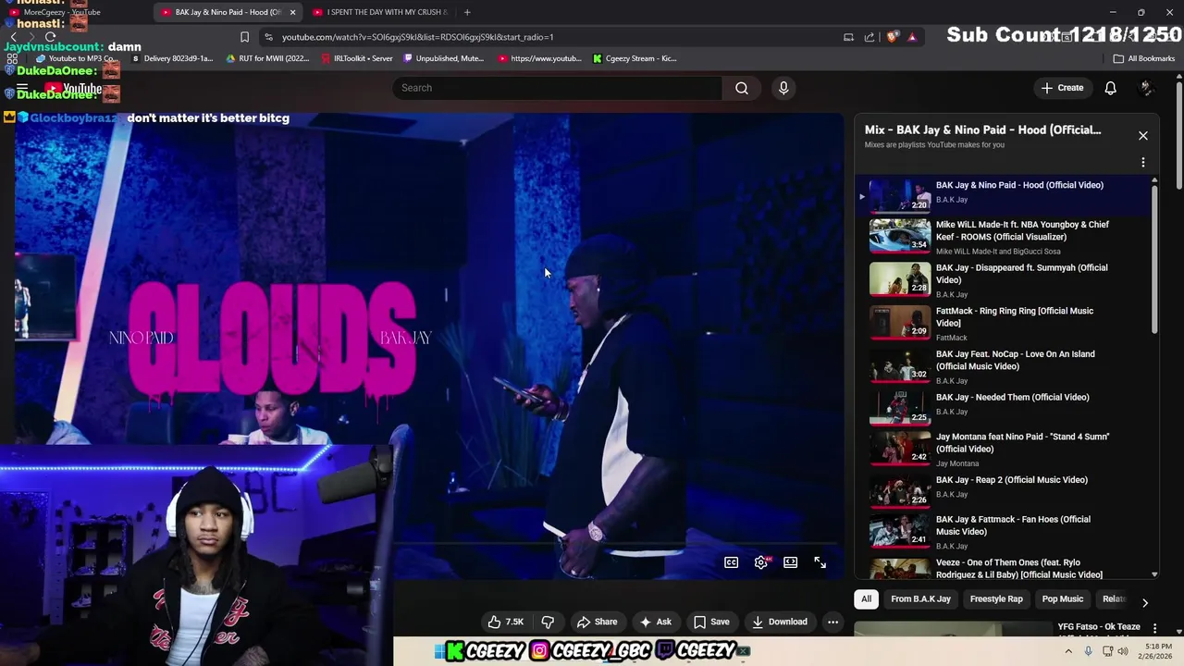
Task: Open video settings gear icon
Action: click(761, 562)
